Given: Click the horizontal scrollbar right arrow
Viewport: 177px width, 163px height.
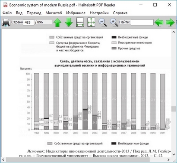Looking at the screenshot, I should [168, 160].
